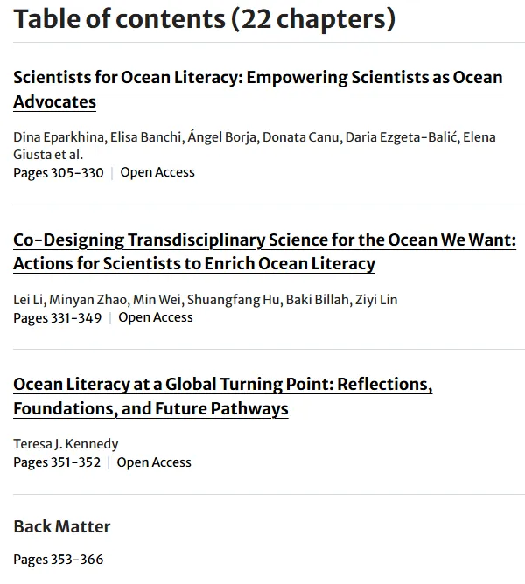Click the "Pages 305-330" text

point(59,172)
